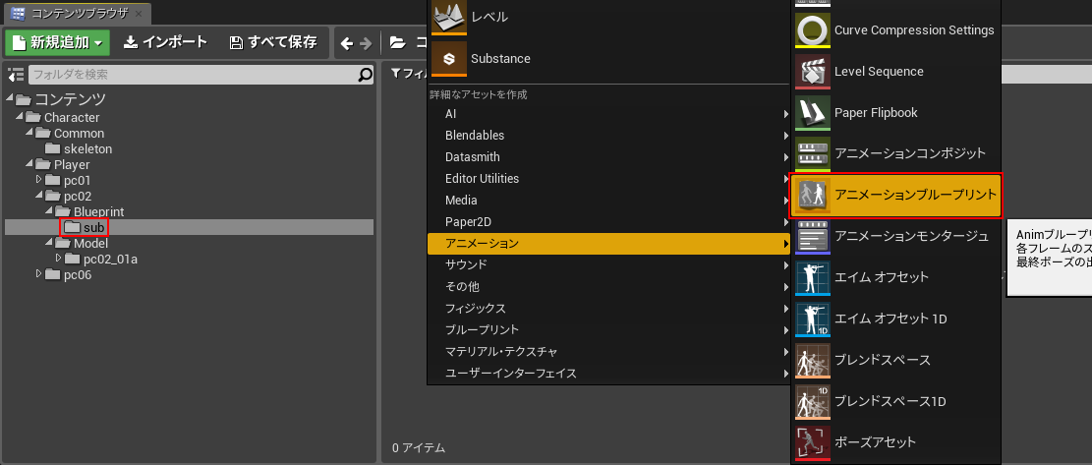This screenshot has height=465, width=1092.
Task: Go back with the left arrow
Action: [x=347, y=43]
